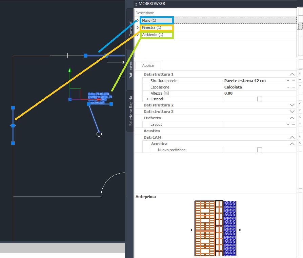Click the green Y-axis arrow of gizmo
The height and width of the screenshot is (258, 303).
pyautogui.click(x=70, y=70)
